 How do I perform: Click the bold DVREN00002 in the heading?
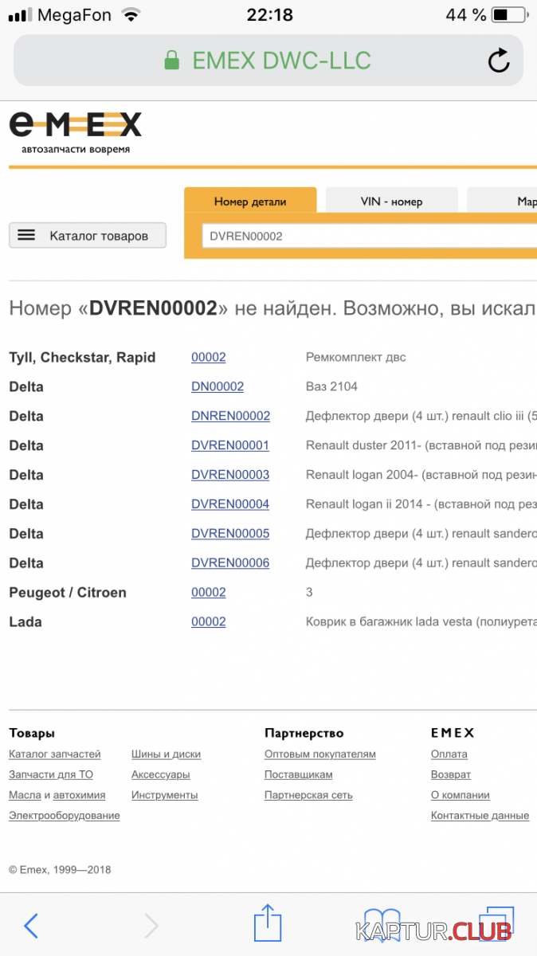point(153,309)
